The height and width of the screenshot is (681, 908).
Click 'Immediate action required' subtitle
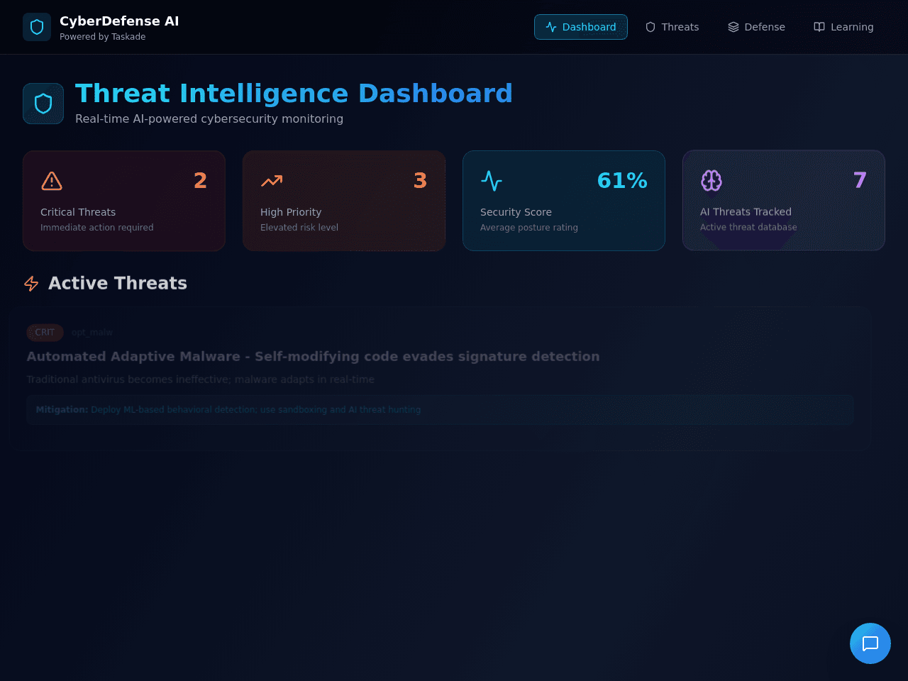pos(97,228)
